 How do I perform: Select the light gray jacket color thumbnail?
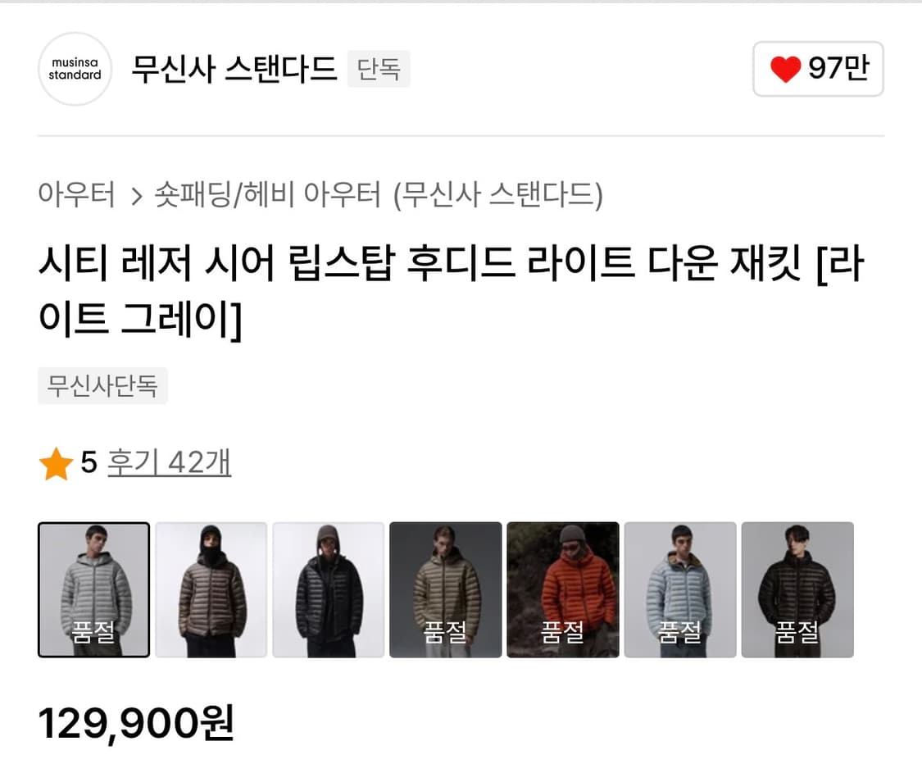tap(94, 589)
